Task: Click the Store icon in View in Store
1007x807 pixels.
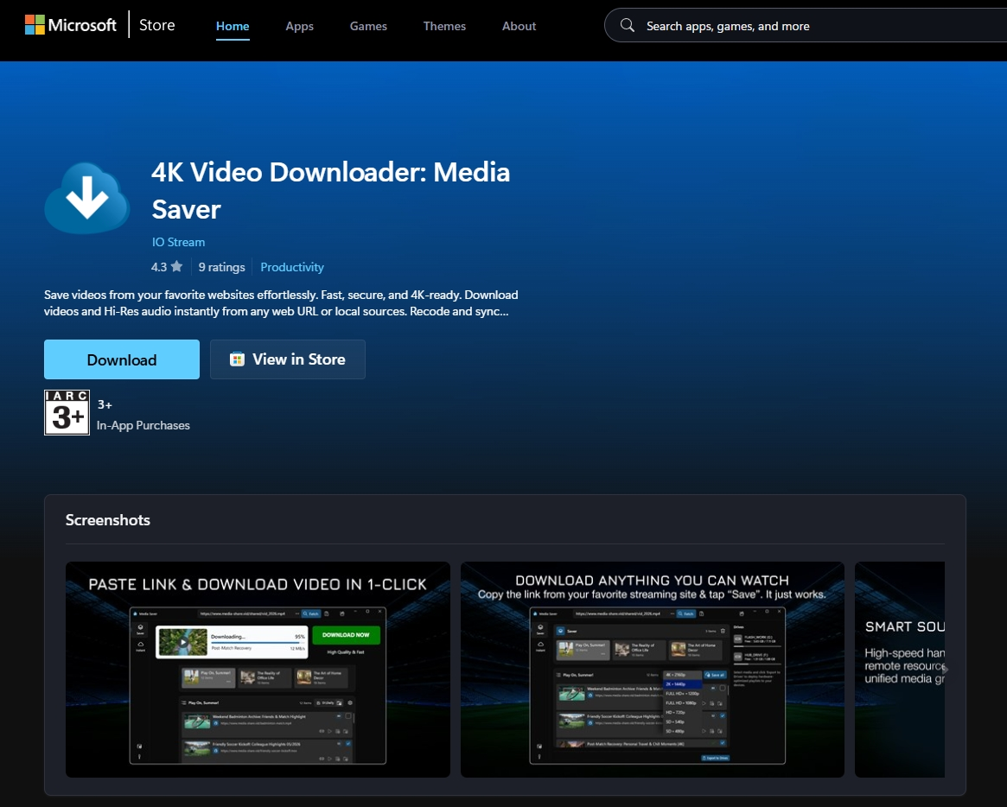Action: coord(237,359)
